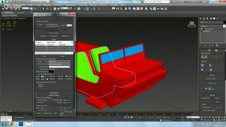Toggle Use Automatic Map Size checkbox
This screenshot has height=127, width=226.
pos(37,74)
